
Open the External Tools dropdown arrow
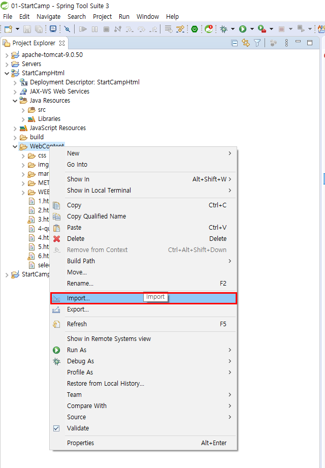coord(271,29)
